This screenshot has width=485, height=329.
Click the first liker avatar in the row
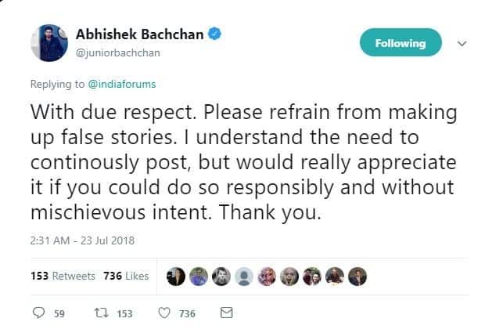[177, 276]
